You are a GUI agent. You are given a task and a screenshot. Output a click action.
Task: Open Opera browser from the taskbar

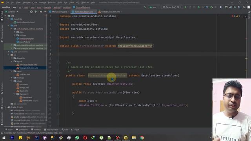pos(85,137)
